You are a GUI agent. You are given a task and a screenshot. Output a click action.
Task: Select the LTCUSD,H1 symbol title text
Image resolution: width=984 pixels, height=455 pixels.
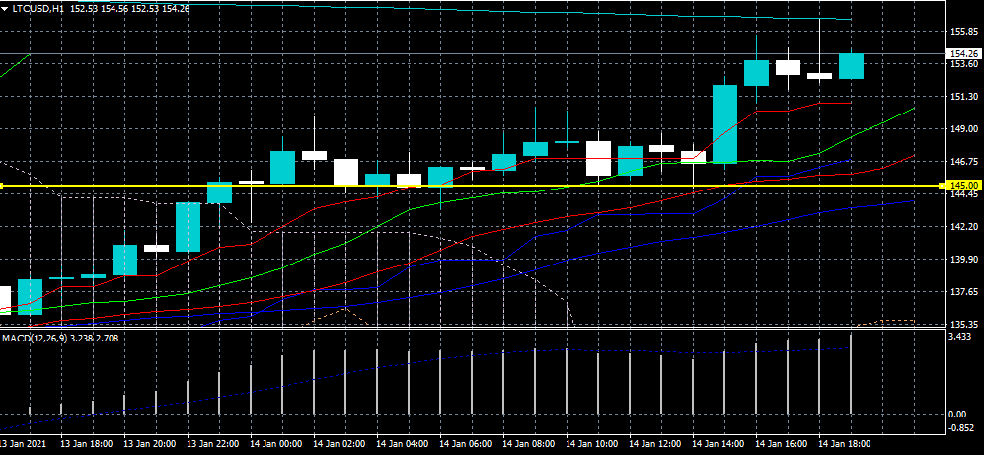[38, 7]
